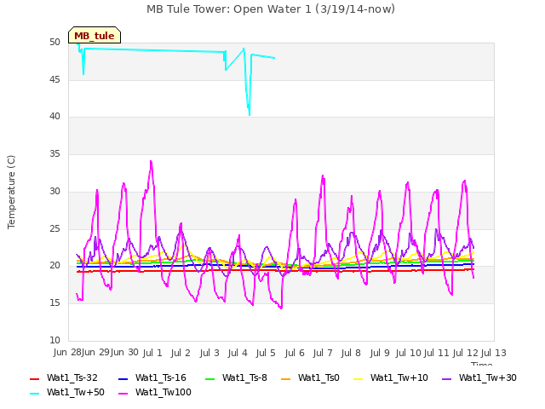The height and width of the screenshot is (409, 545).
Task: Toggle Wat1_Tw100 legend entry
Action: [x=155, y=392]
